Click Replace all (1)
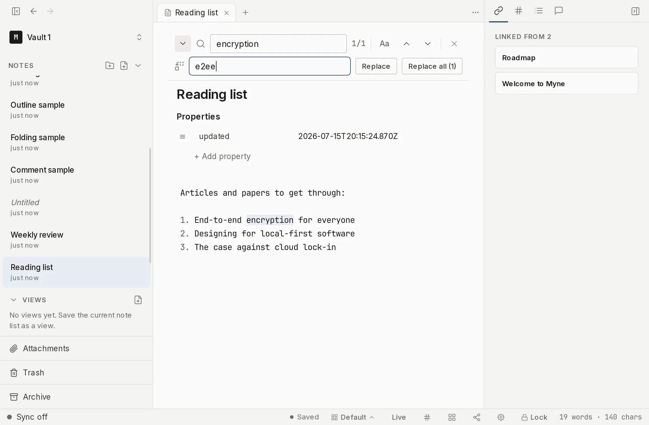Image resolution: width=649 pixels, height=425 pixels. [432, 66]
